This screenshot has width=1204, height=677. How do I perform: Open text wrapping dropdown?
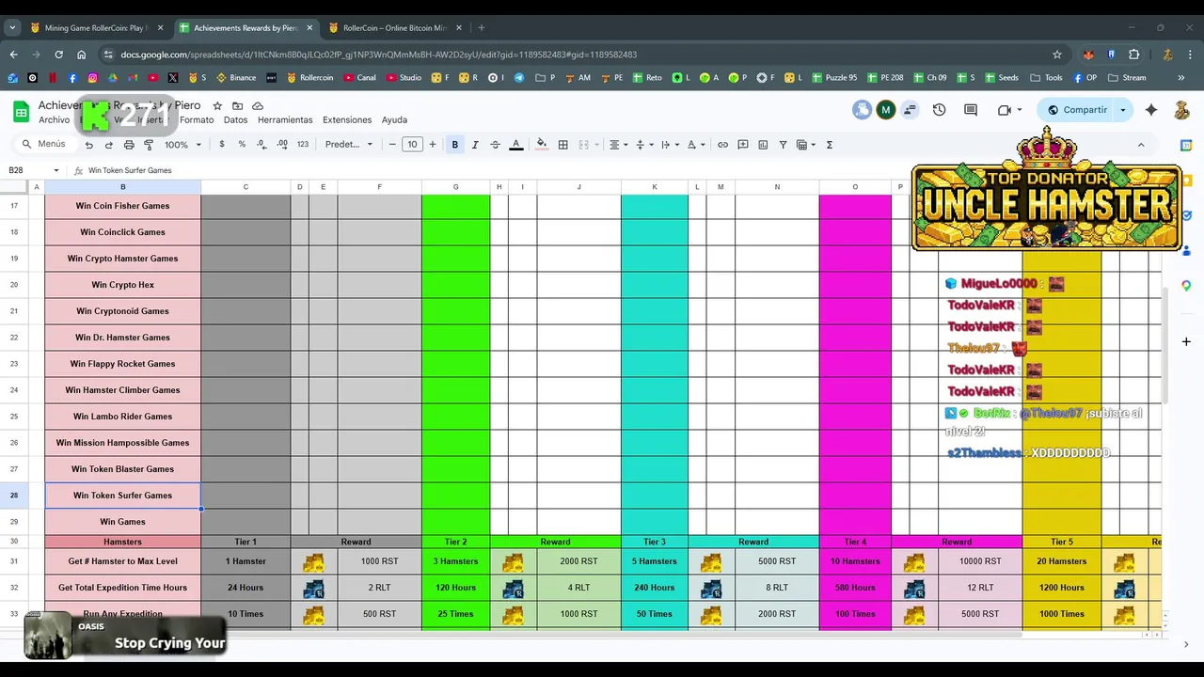669,145
